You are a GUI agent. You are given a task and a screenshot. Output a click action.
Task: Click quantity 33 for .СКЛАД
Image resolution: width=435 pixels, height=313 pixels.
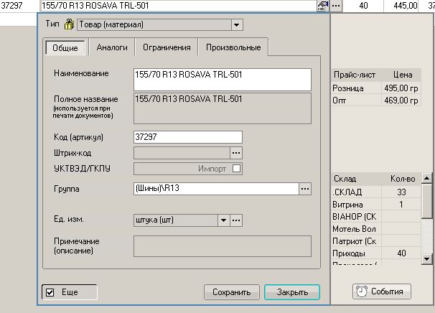tap(401, 192)
